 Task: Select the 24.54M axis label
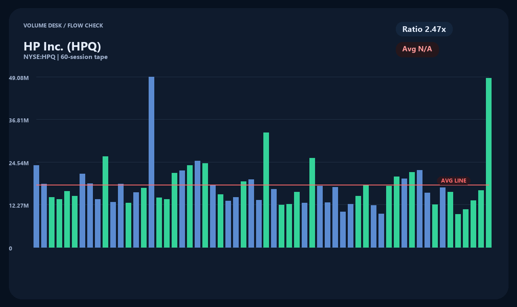(x=19, y=163)
